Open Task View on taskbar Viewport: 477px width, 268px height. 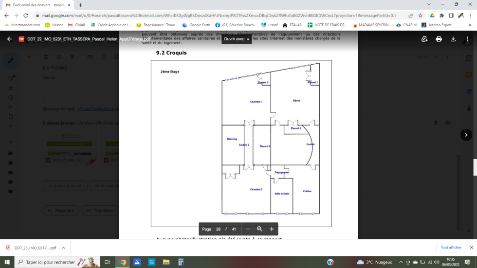click(x=107, y=262)
